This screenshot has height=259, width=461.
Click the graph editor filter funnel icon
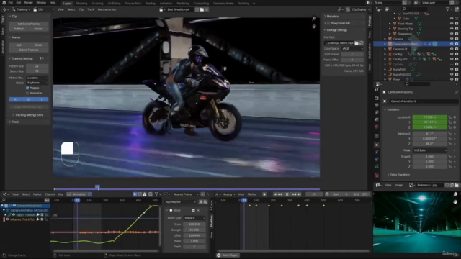(x=157, y=194)
